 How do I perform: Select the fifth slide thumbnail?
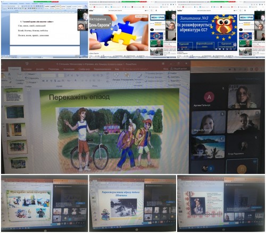(19, 163)
